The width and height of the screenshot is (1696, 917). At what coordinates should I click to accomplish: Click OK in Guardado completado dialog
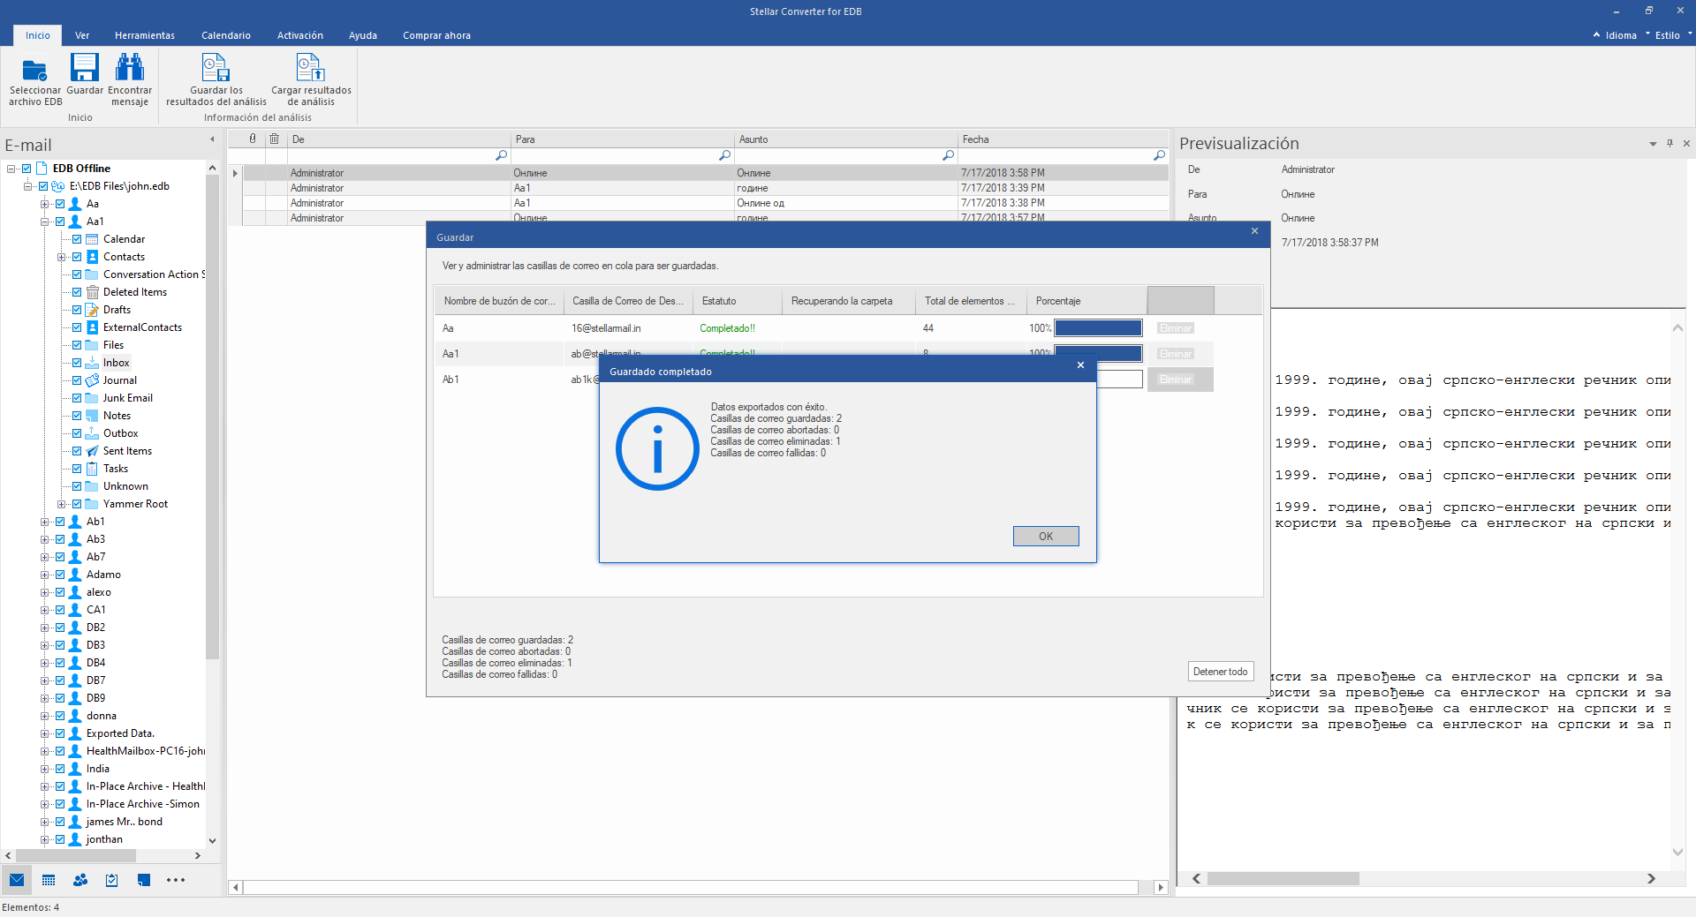(x=1046, y=537)
